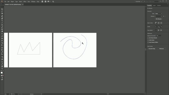The image size is (169, 95).
Task: Select the Rotate tool
Action: [x=2, y=34]
